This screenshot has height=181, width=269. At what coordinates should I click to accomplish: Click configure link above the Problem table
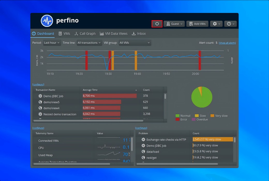click(x=141, y=128)
